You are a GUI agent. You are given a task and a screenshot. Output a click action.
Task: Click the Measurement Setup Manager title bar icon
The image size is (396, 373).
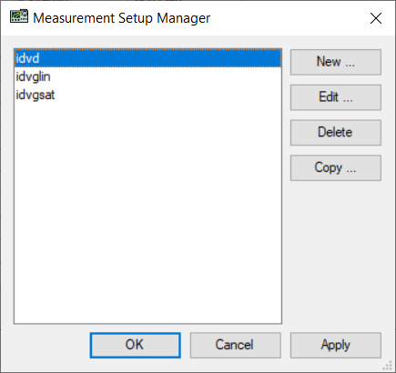coord(19,16)
